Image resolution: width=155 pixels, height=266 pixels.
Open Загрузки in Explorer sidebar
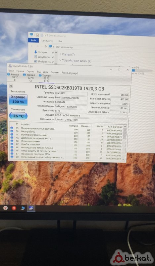point(43,52)
